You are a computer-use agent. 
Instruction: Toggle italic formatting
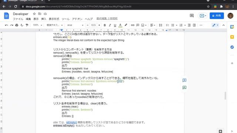110,25
